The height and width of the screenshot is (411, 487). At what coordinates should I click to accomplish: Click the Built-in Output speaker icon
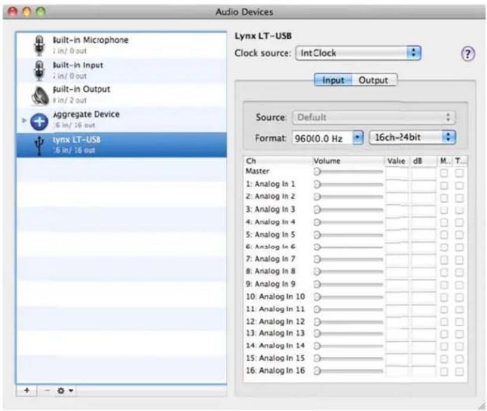[40, 95]
